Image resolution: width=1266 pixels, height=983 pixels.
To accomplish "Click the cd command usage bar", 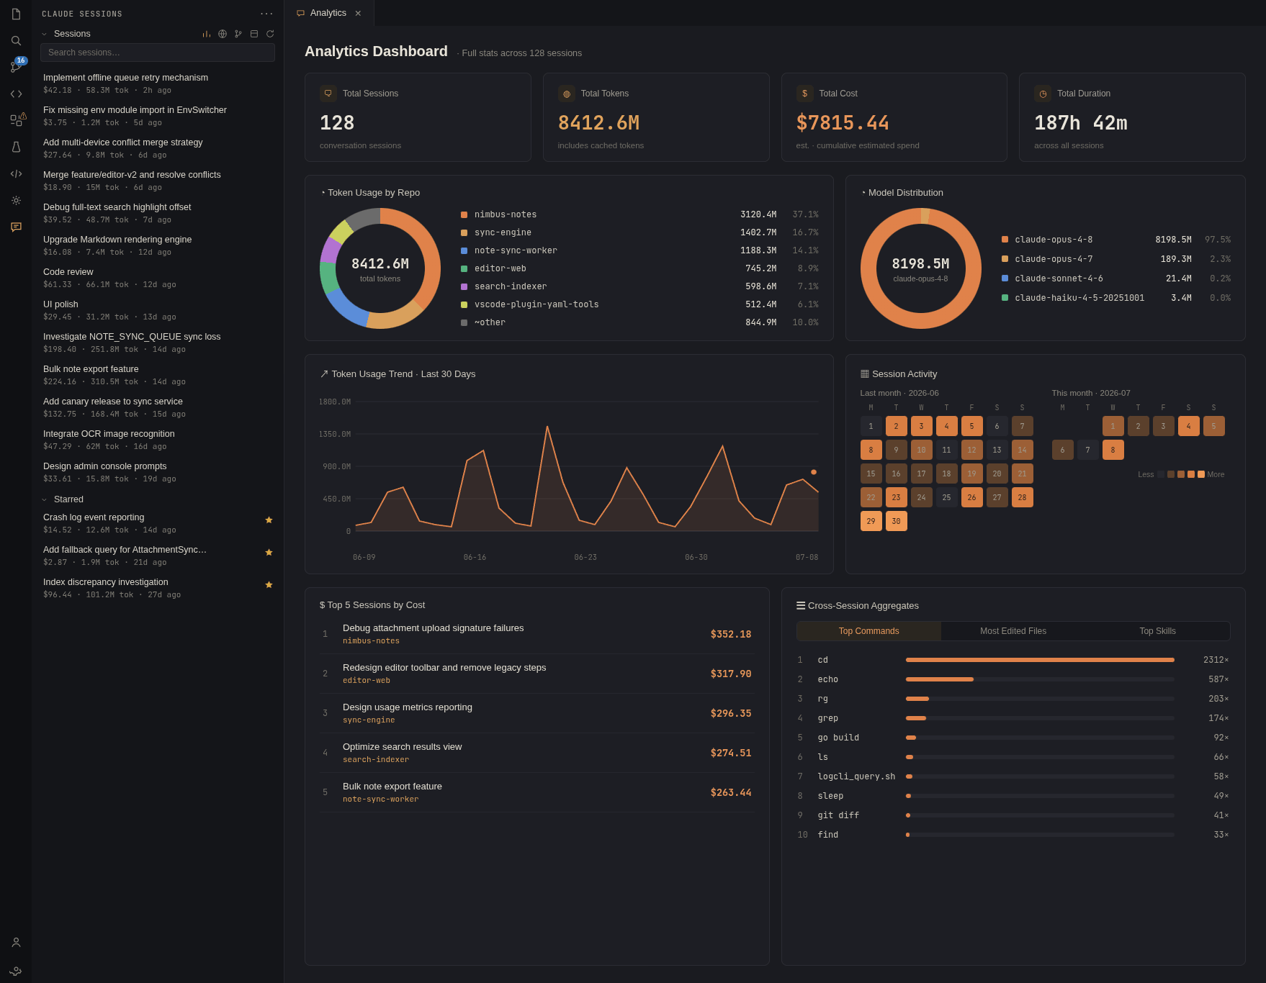I will (1040, 660).
